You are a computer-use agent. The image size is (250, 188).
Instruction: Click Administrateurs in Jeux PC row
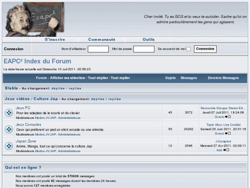(x=69, y=118)
